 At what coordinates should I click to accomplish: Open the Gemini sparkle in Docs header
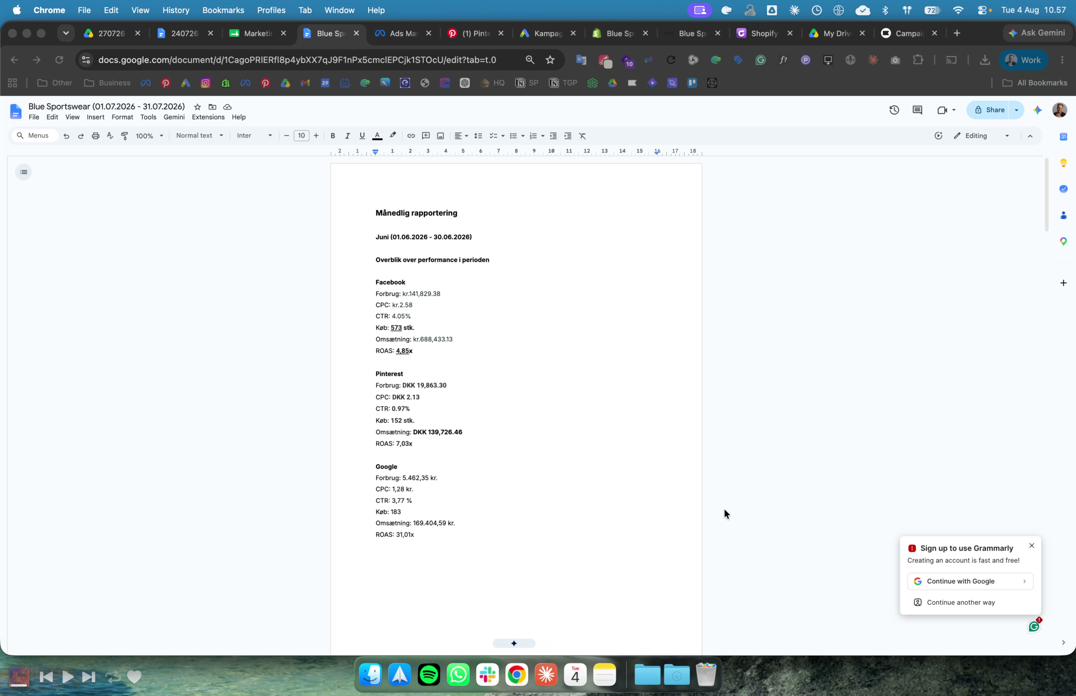click(1038, 110)
